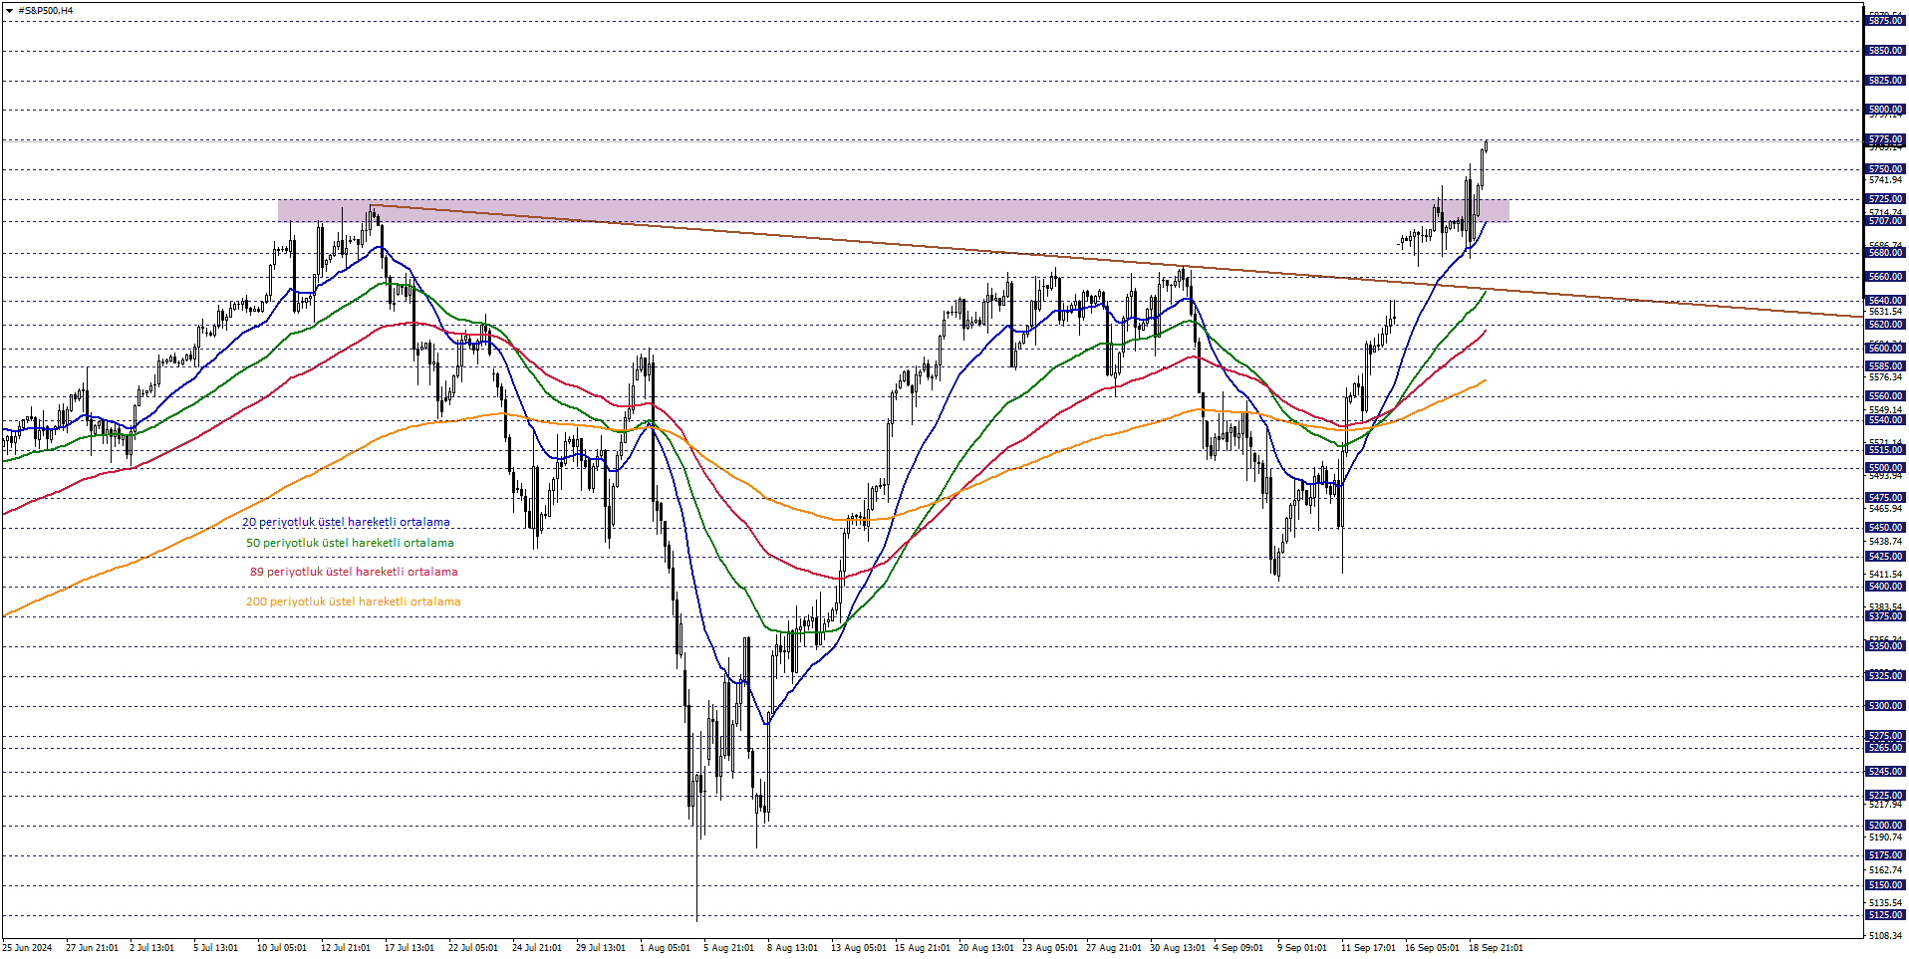Click the 5 Aug 21:01 date label
Image resolution: width=1909 pixels, height=959 pixels.
(728, 948)
